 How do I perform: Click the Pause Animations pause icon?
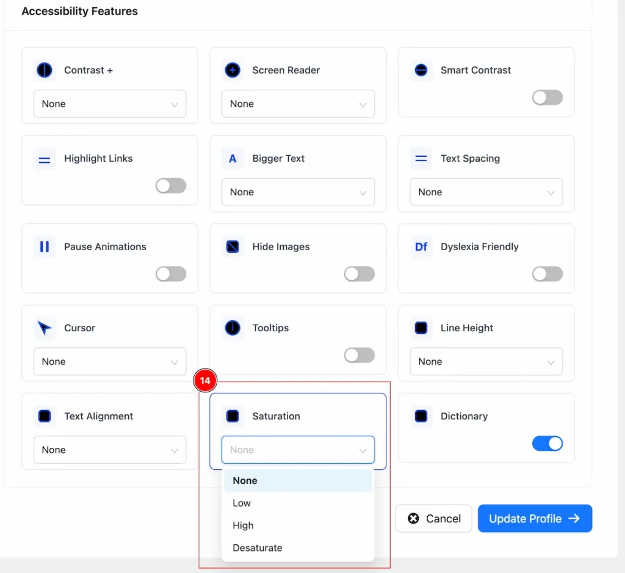coord(44,247)
